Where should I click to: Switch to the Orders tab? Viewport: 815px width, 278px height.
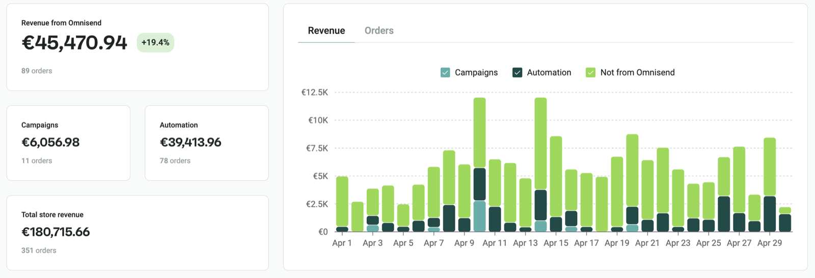click(x=379, y=31)
